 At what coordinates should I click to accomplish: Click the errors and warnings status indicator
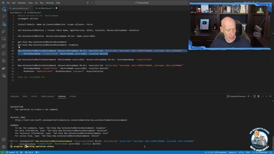[x=29, y=152]
